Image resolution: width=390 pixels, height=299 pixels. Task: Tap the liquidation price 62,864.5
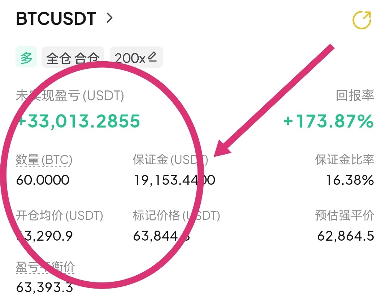click(x=346, y=236)
